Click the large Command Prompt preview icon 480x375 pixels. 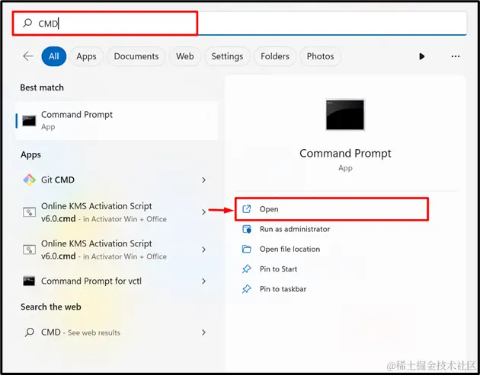click(345, 115)
